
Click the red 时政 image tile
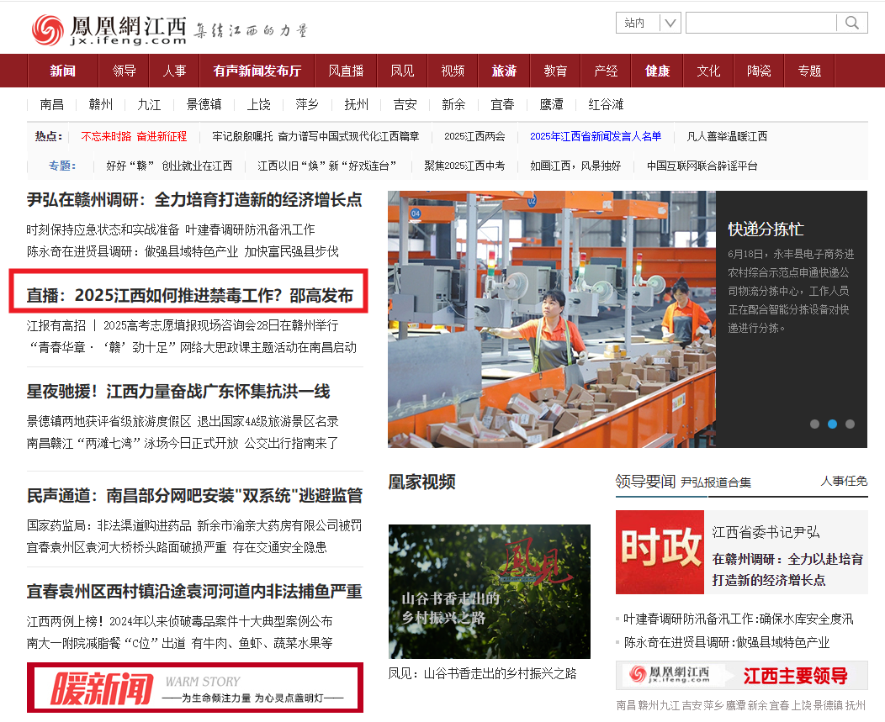pos(660,552)
